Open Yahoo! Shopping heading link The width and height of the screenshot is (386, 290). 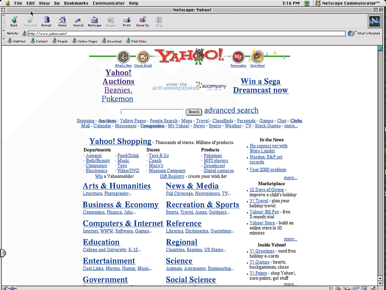[120, 141]
